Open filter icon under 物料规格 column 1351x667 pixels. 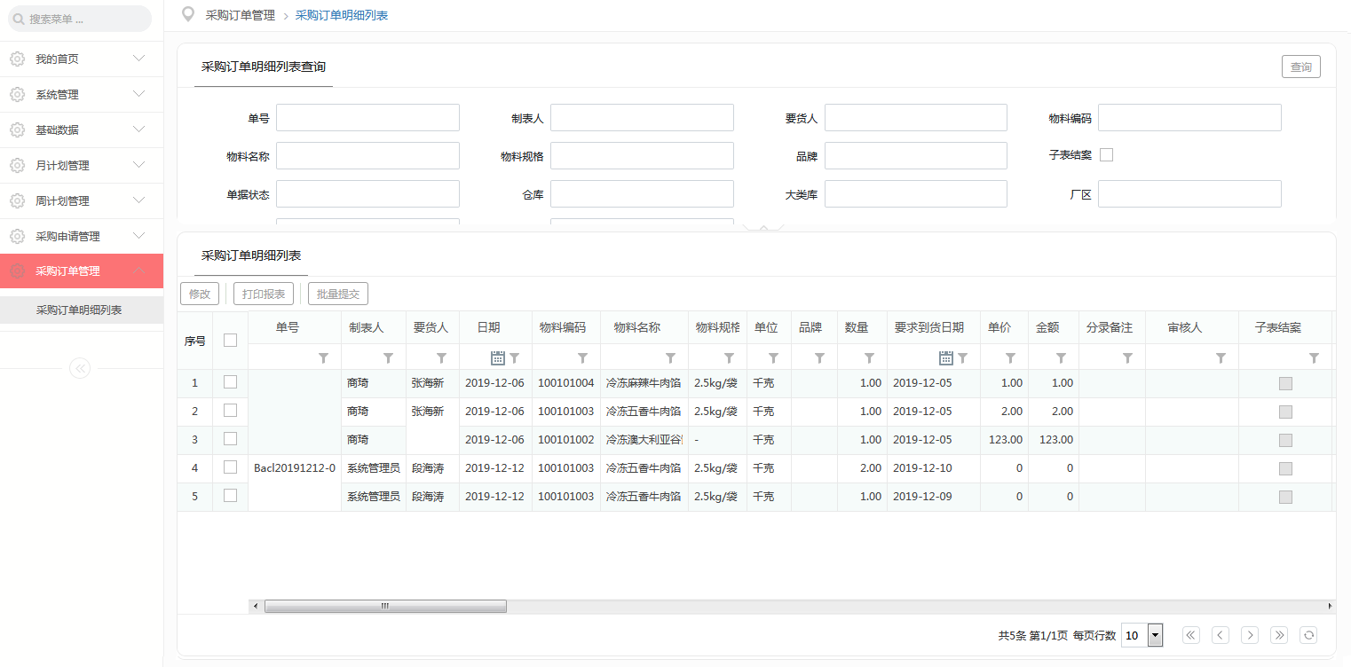729,357
